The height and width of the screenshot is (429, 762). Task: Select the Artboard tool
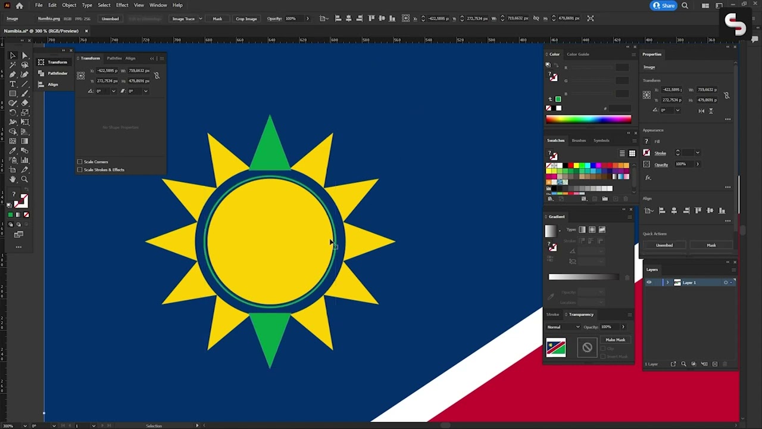point(13,170)
